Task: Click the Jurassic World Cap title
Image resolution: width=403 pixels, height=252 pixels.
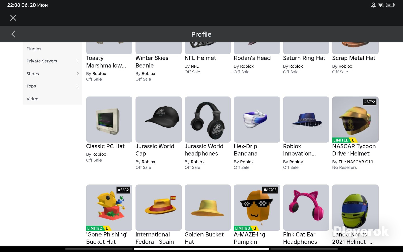Action: pyautogui.click(x=155, y=150)
